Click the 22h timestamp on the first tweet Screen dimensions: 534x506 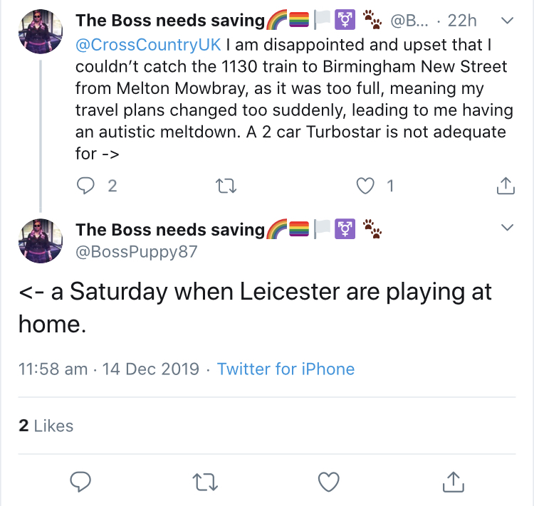[x=461, y=21]
